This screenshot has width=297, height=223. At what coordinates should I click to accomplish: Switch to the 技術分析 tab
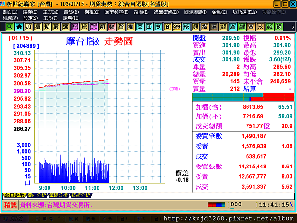81,195
